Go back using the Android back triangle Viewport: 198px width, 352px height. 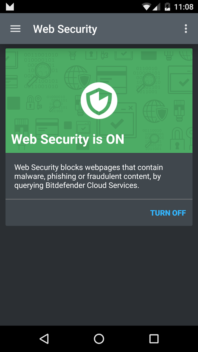[x=44, y=339]
